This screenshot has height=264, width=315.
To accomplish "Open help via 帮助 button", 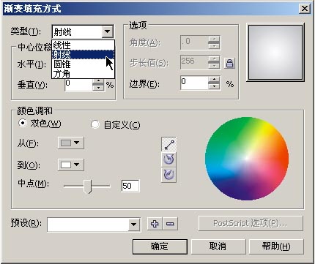I will (276, 246).
